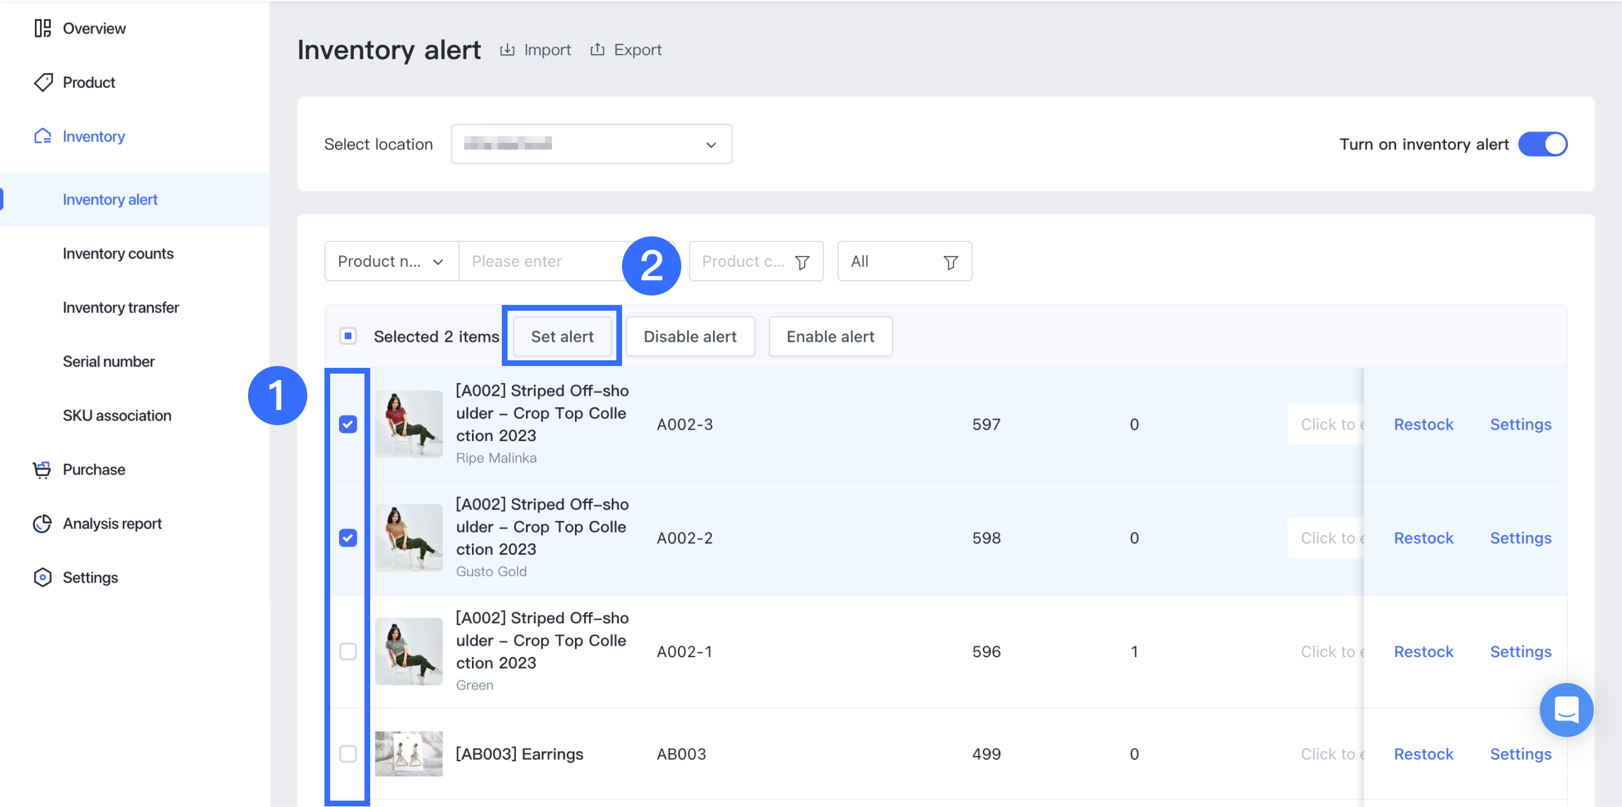Viewport: 1622px width, 807px height.
Task: Toggle the inventory alert switch off
Action: 1542,144
